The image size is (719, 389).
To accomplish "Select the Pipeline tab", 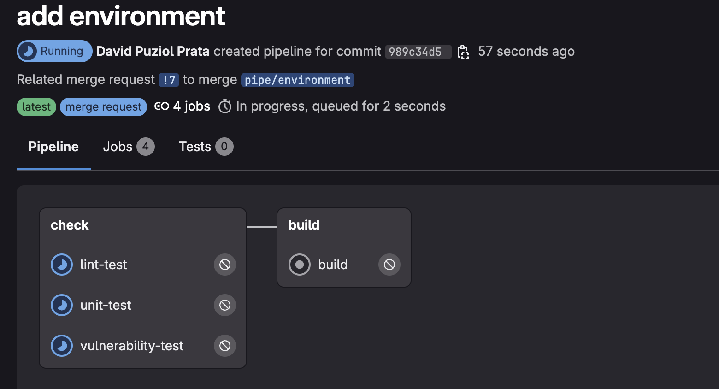I will [53, 147].
